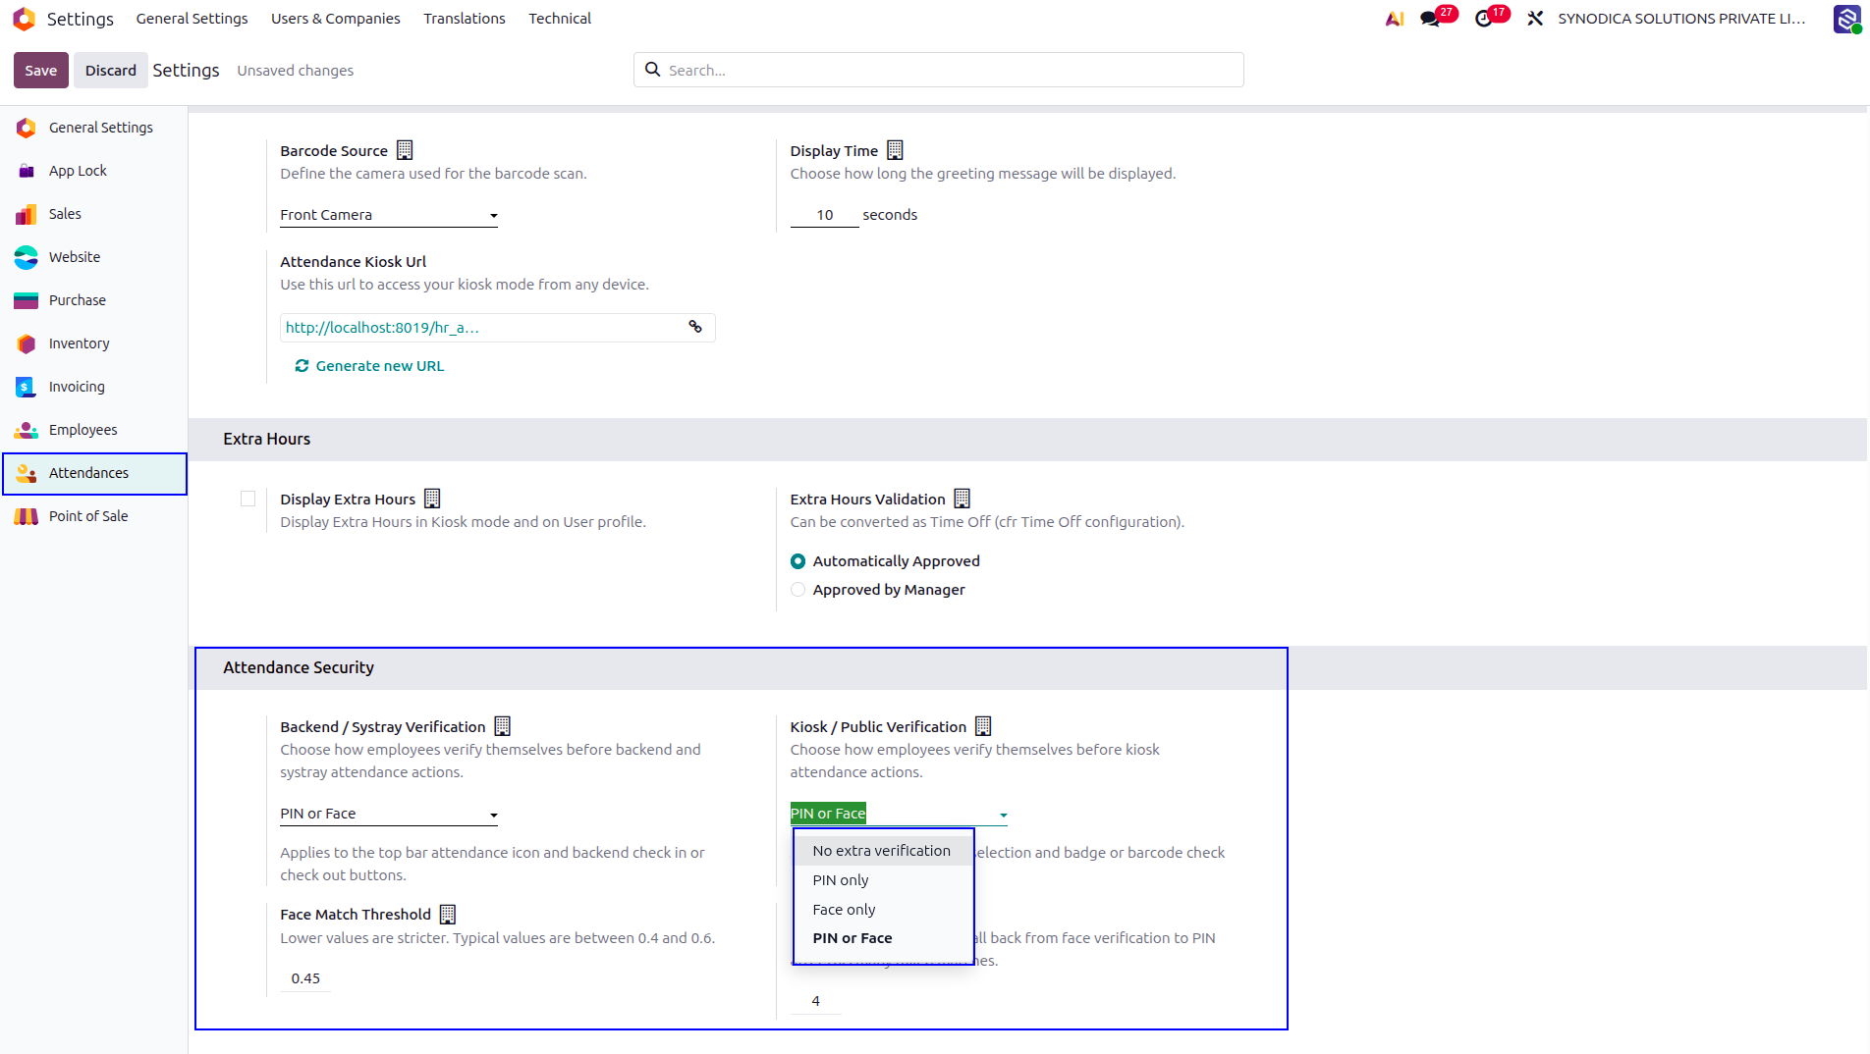
Task: Choose PIN only option
Action: (x=882, y=880)
